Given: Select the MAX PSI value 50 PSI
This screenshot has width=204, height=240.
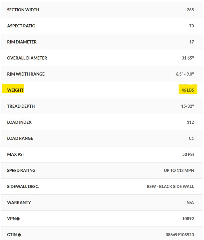Looking at the screenshot, I should [x=188, y=154].
